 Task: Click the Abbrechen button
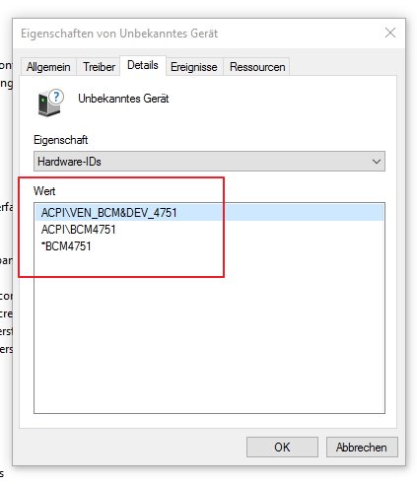tap(362, 447)
